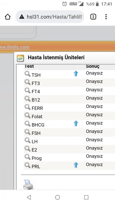Tap the hsl31.com address bar
Image resolution: width=115 pixels, height=205 pixels.
50,17
